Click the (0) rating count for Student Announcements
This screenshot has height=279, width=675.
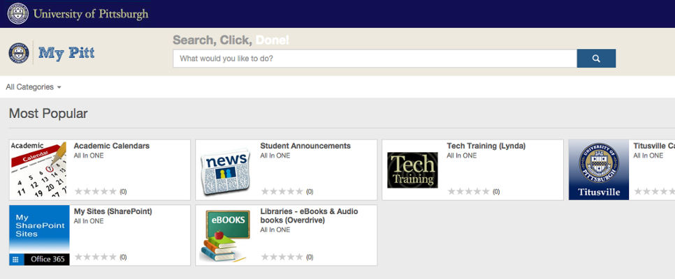coord(310,192)
